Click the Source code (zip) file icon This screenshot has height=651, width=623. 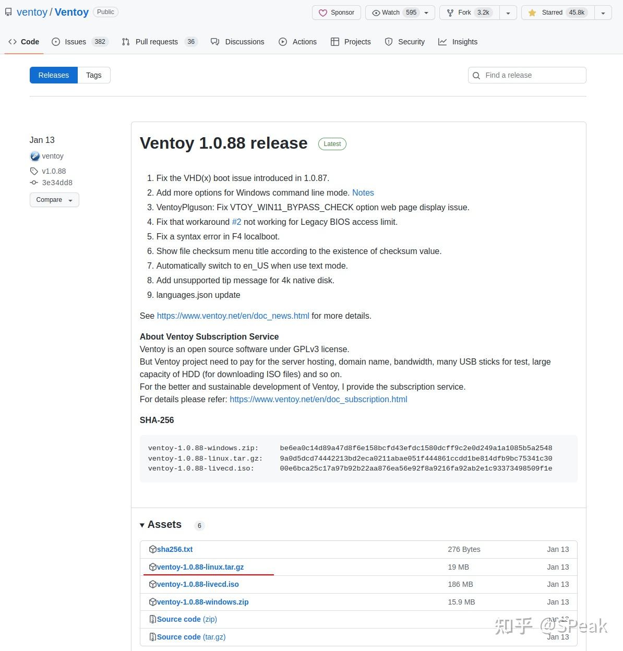pyautogui.click(x=152, y=619)
